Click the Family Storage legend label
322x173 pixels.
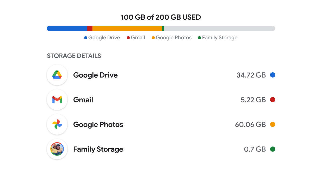(219, 38)
